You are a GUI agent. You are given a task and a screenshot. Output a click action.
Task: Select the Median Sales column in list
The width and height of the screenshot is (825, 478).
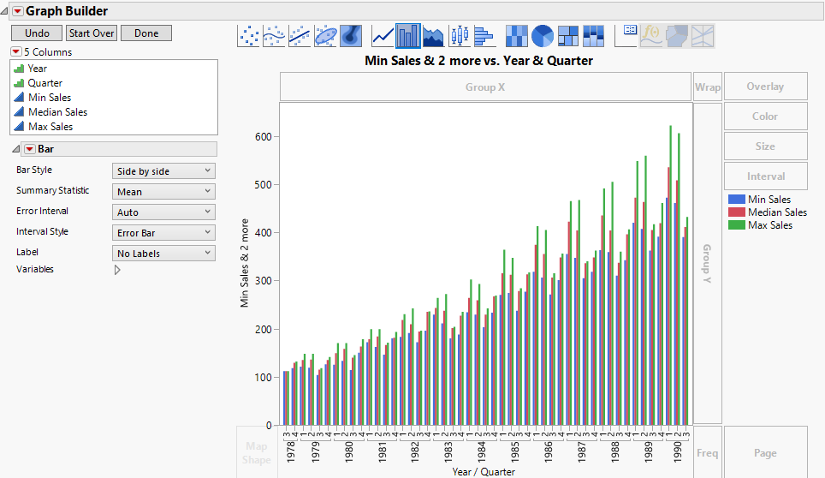tap(57, 112)
